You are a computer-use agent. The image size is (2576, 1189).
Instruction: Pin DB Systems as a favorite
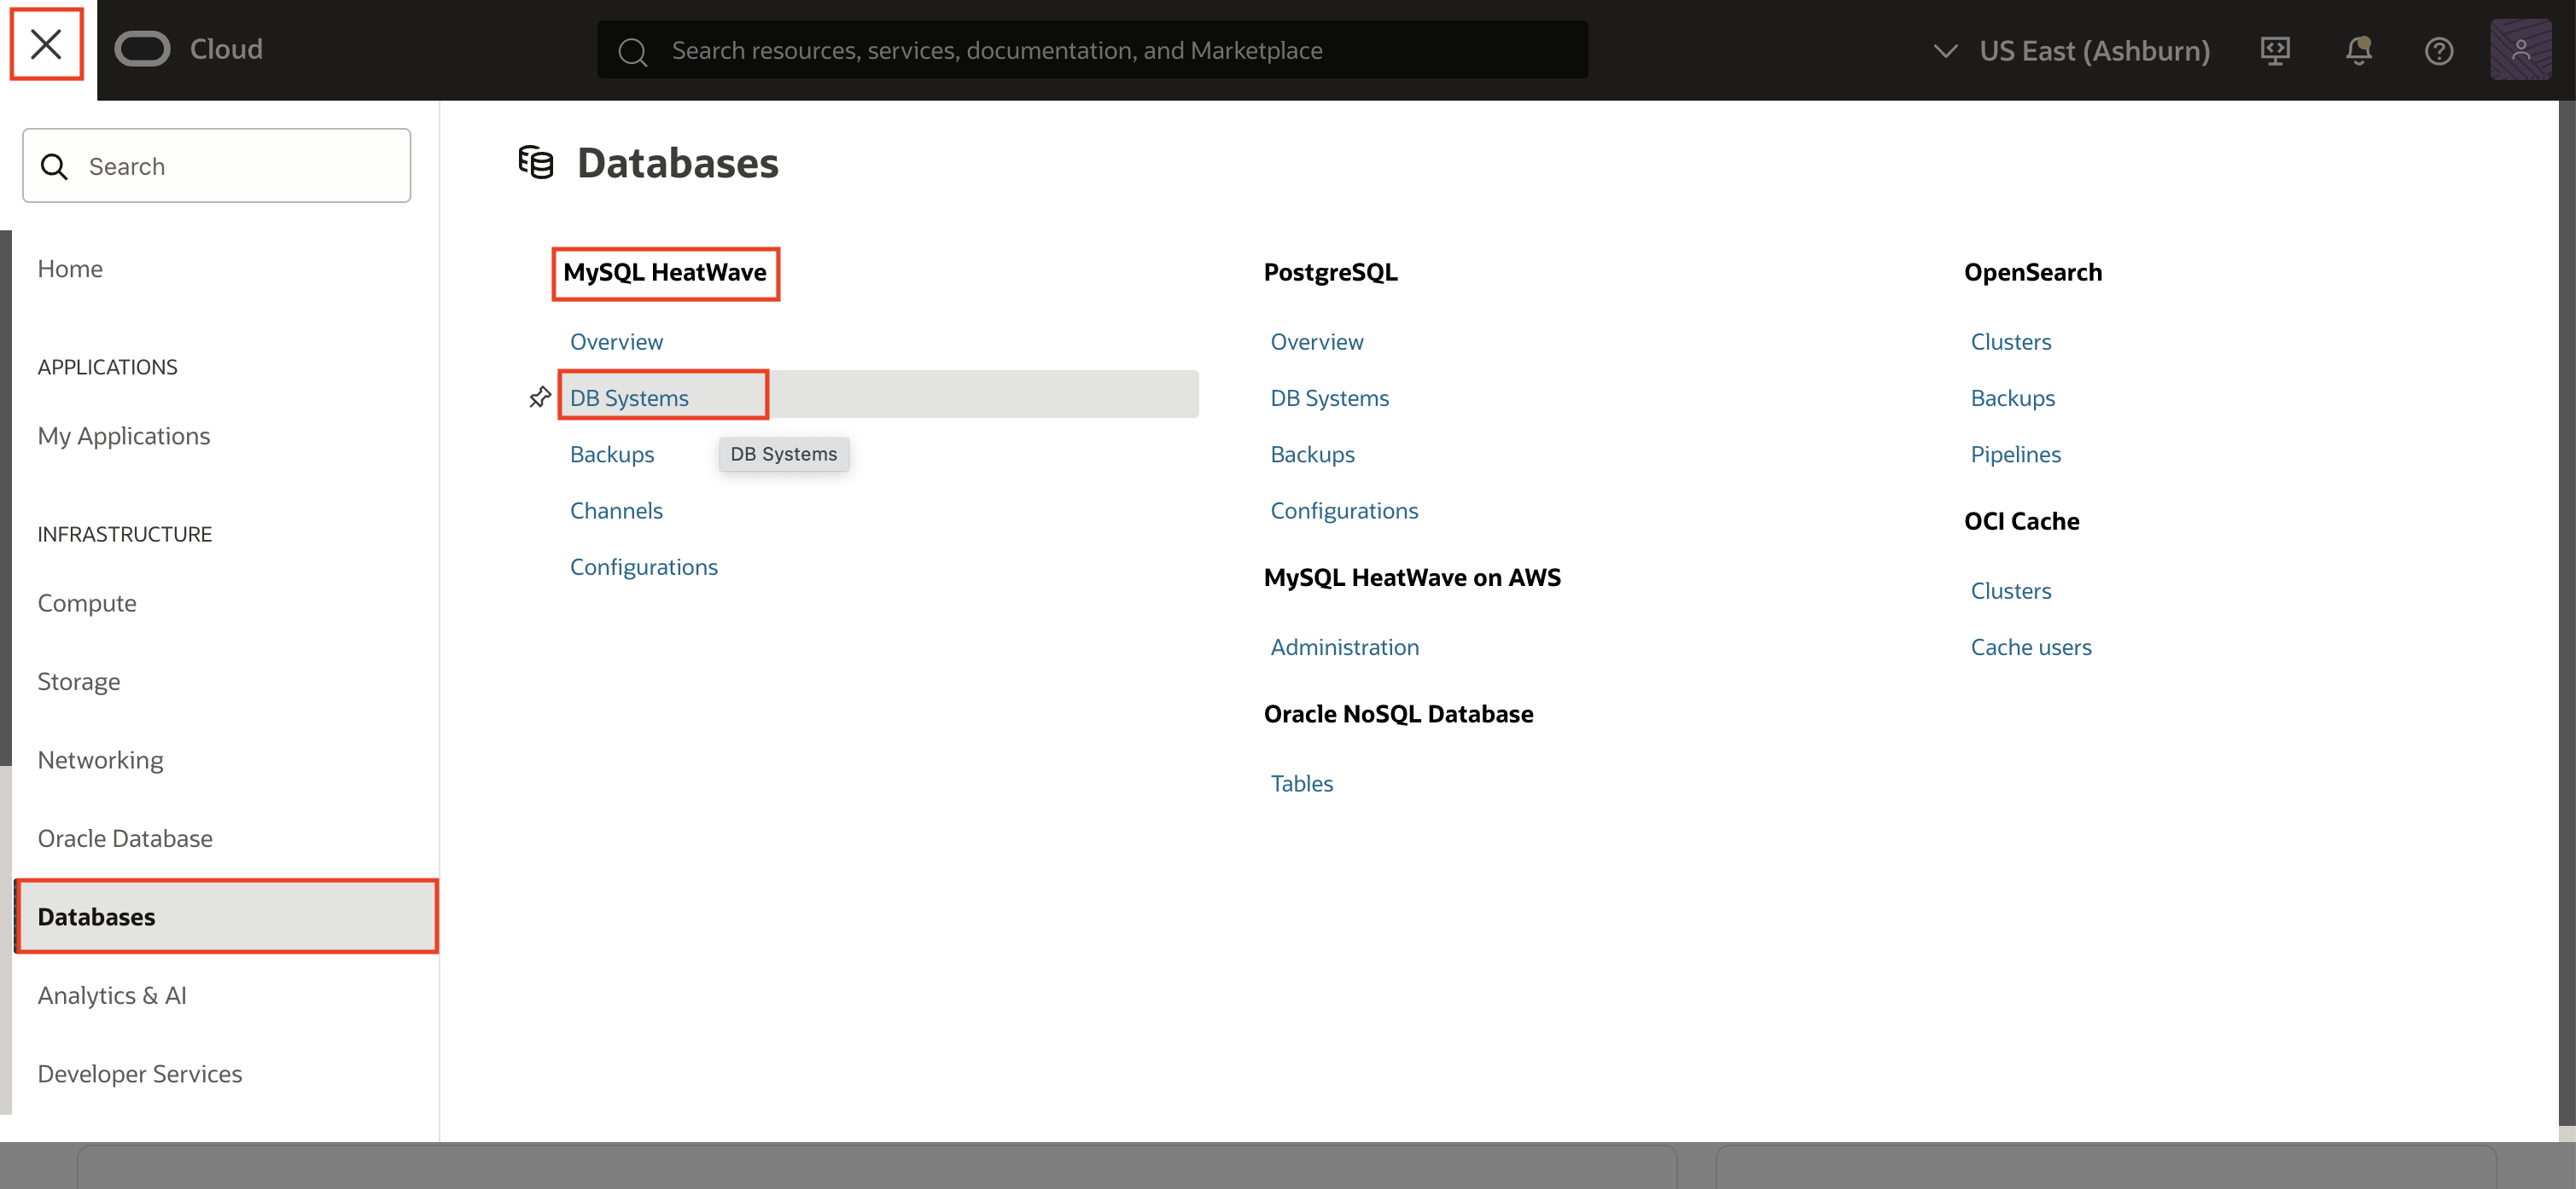(539, 396)
